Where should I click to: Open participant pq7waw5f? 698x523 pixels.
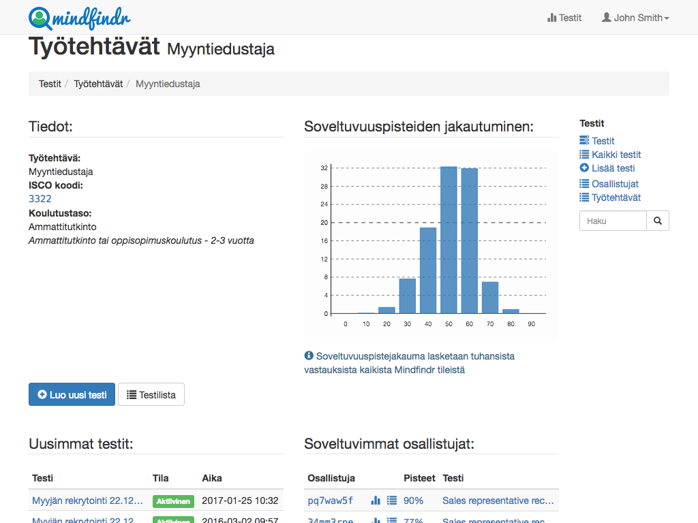click(331, 501)
